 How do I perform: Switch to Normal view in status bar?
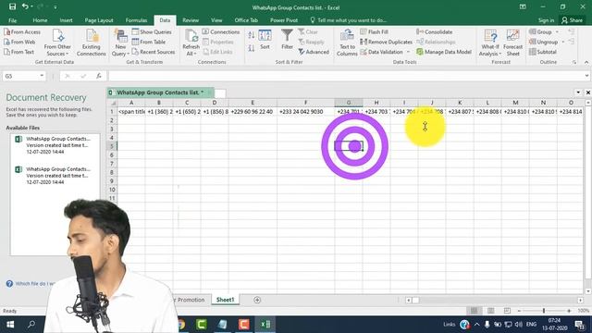pos(474,311)
